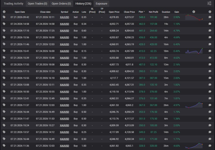Switch to the Open Trades (0) tab
The image size is (215, 150).
point(37,3)
